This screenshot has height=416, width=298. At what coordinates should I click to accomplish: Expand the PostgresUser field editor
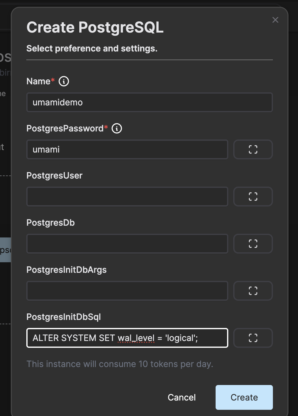point(253,197)
